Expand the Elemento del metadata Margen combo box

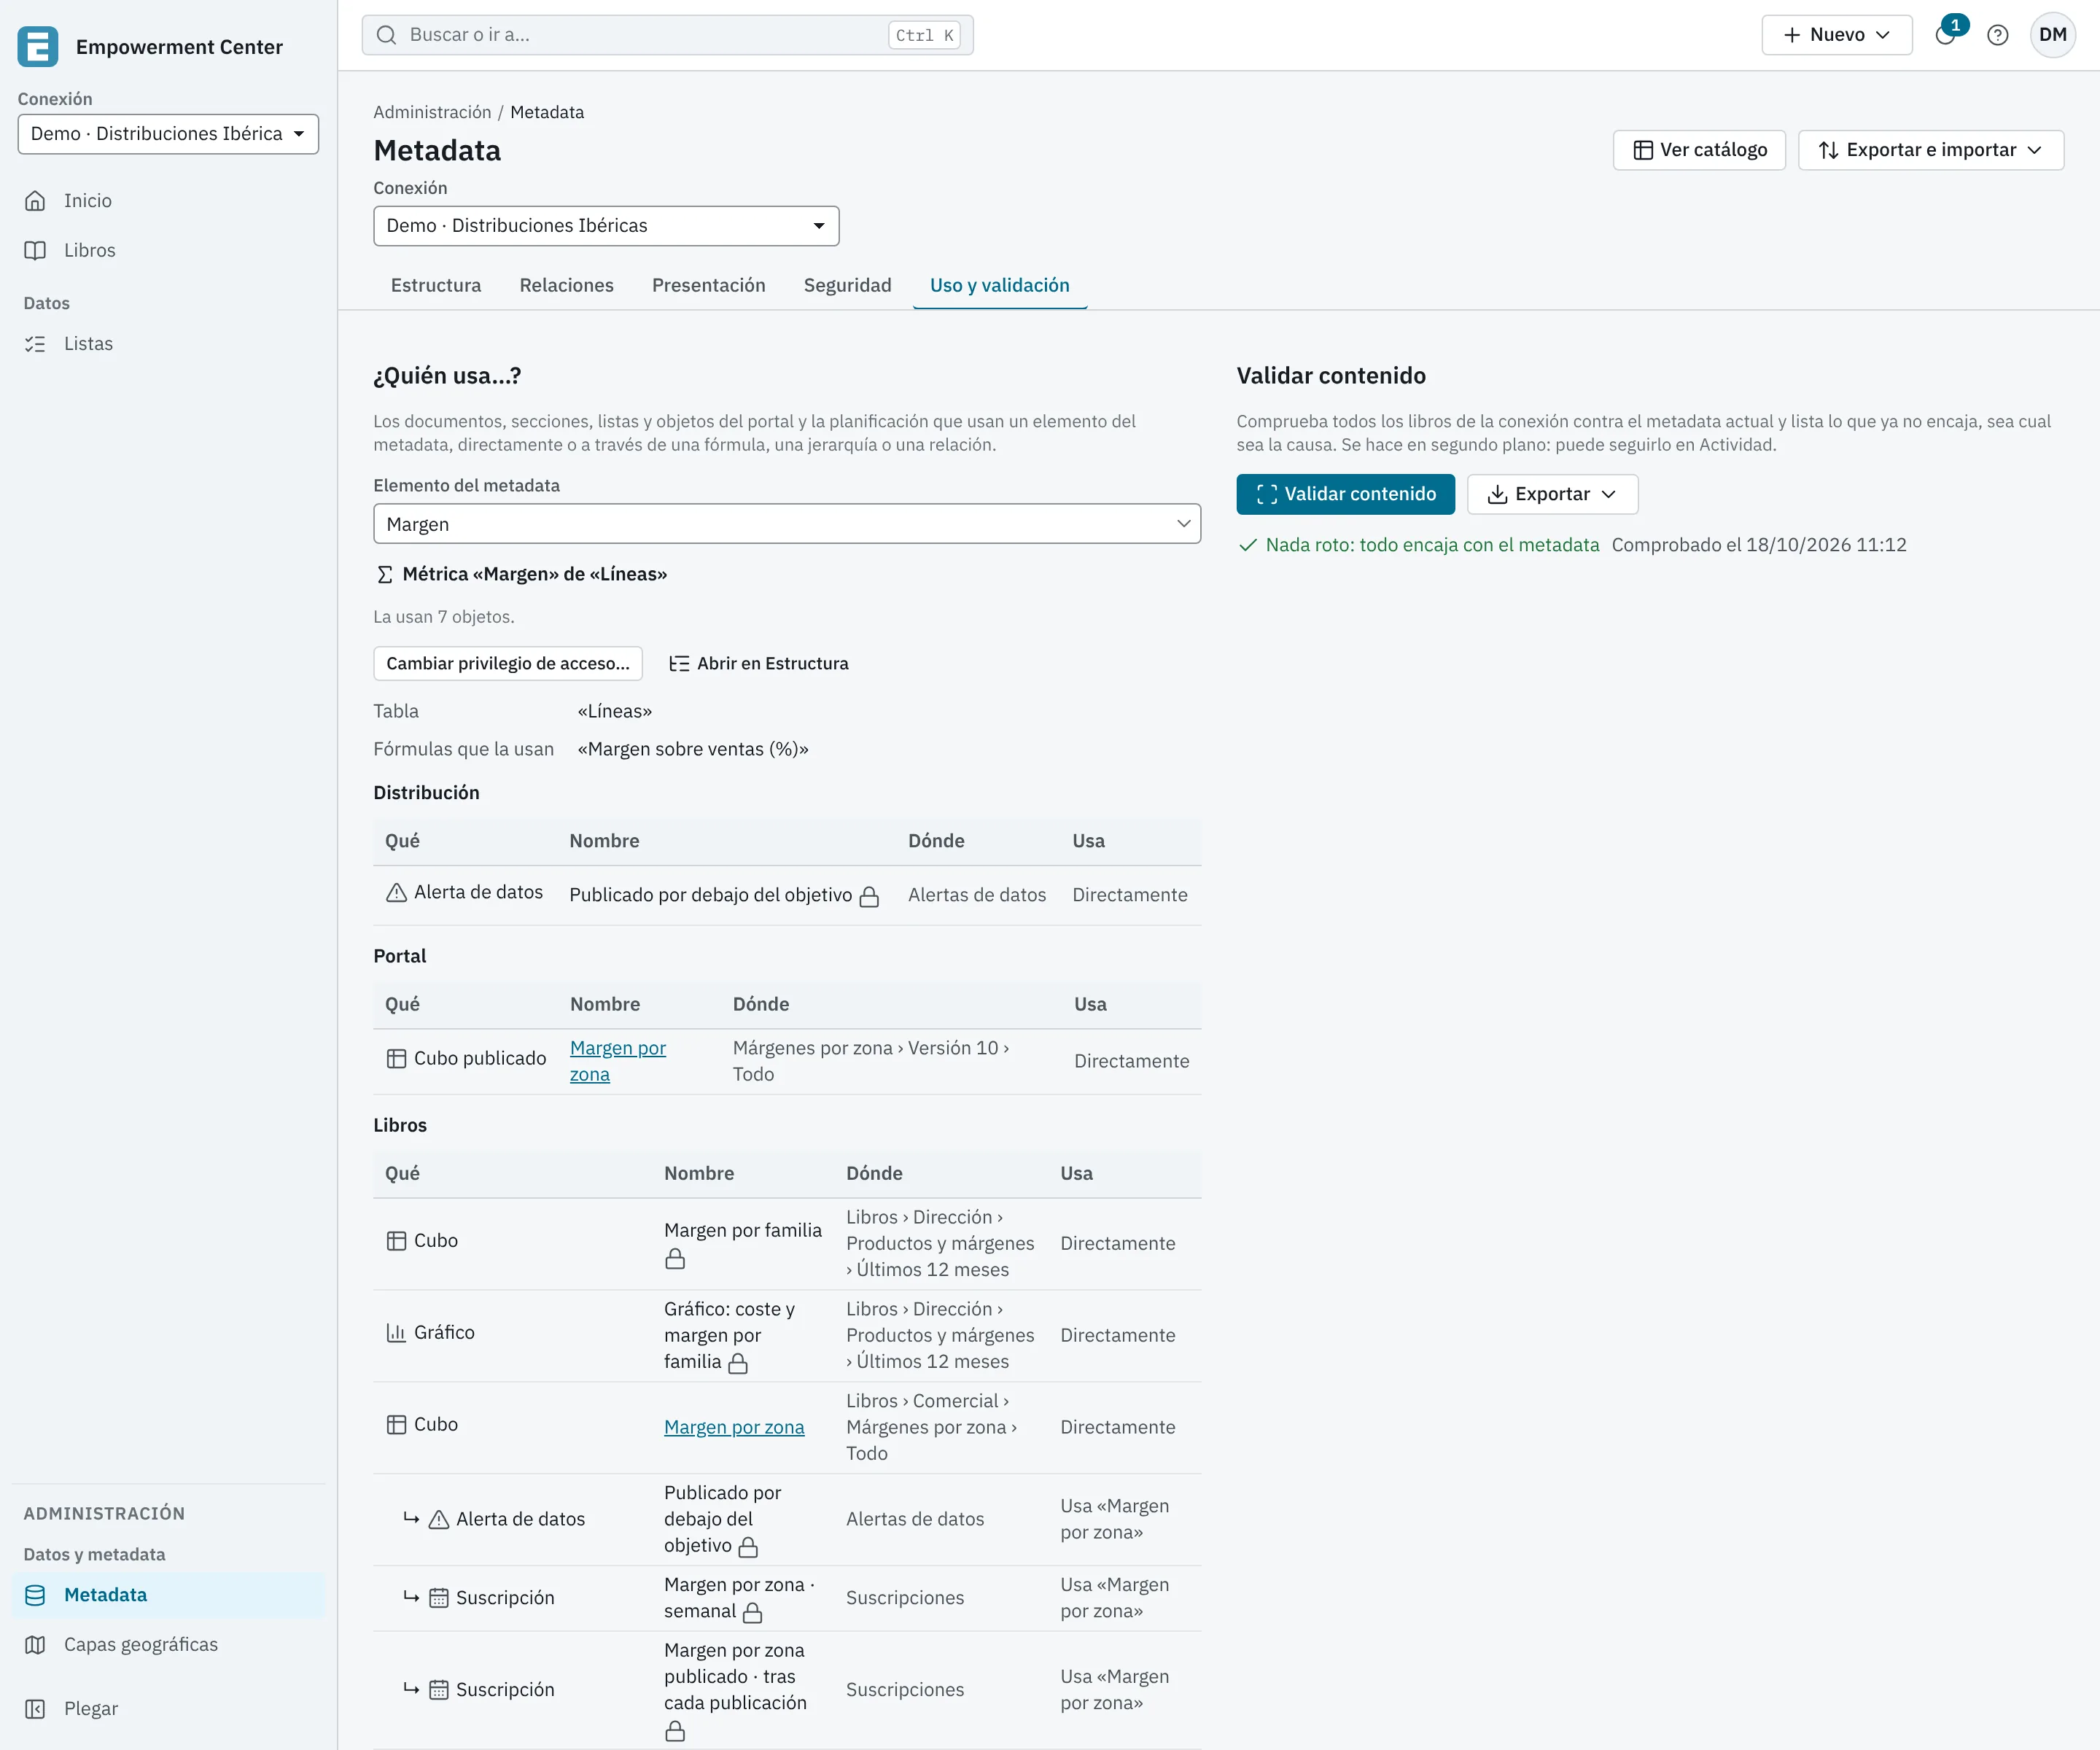(787, 524)
